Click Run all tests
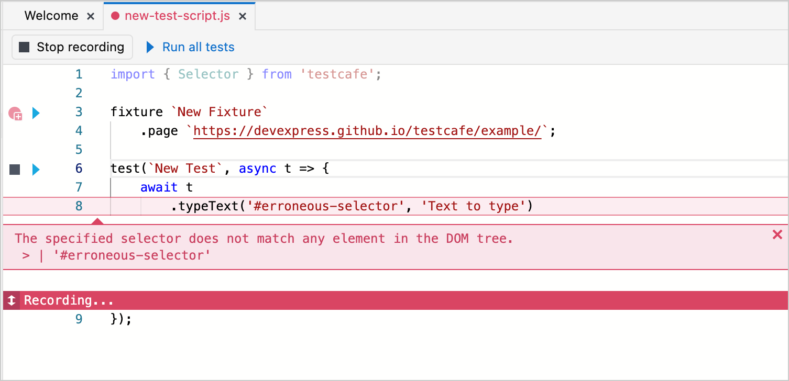Viewport: 789px width, 381px height. pyautogui.click(x=198, y=47)
